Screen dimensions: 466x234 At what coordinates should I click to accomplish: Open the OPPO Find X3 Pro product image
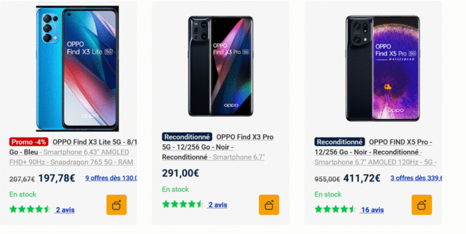pyautogui.click(x=221, y=67)
